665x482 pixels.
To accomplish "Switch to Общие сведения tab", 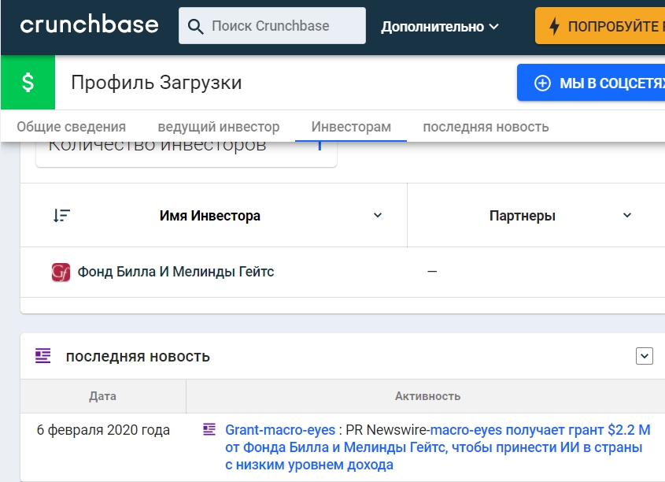I will [72, 127].
